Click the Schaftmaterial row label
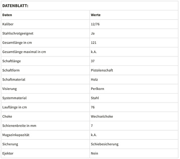Screen dimensions: 180x159 click(x=14, y=79)
